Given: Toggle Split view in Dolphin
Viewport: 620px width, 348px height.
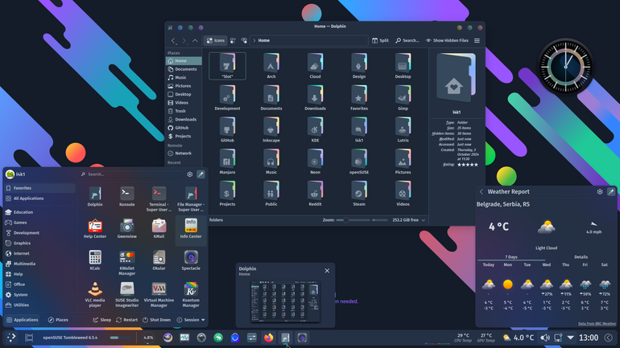Looking at the screenshot, I should click(x=380, y=40).
